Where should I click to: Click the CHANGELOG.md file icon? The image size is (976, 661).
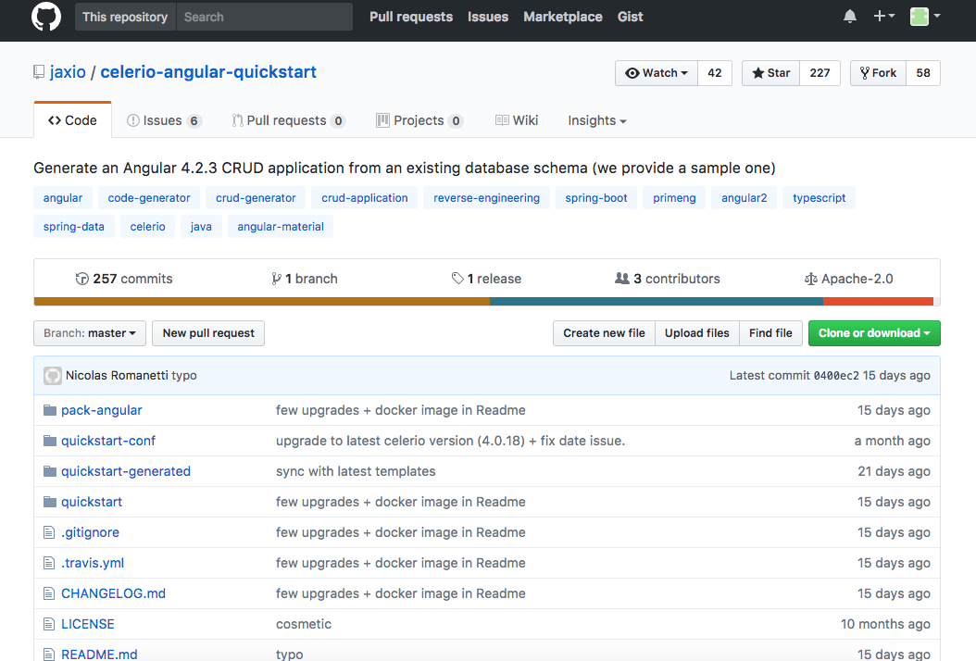pos(49,593)
